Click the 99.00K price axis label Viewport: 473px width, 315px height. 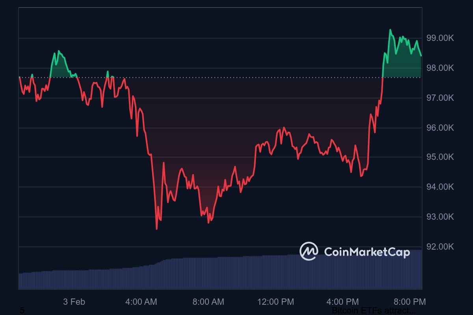440,38
